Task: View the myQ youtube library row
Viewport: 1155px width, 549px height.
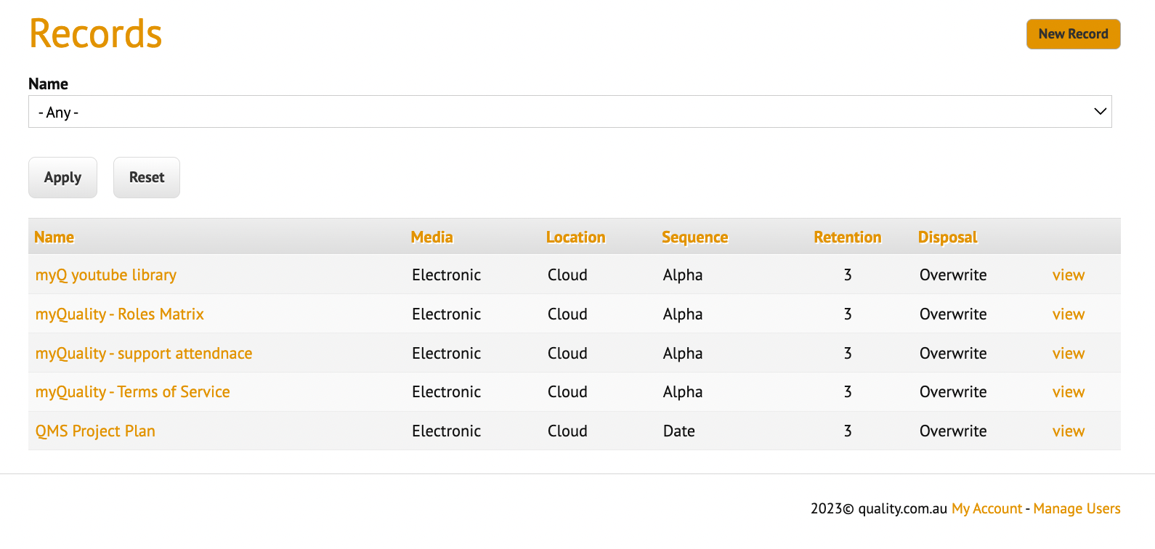Action: pyautogui.click(x=1068, y=275)
